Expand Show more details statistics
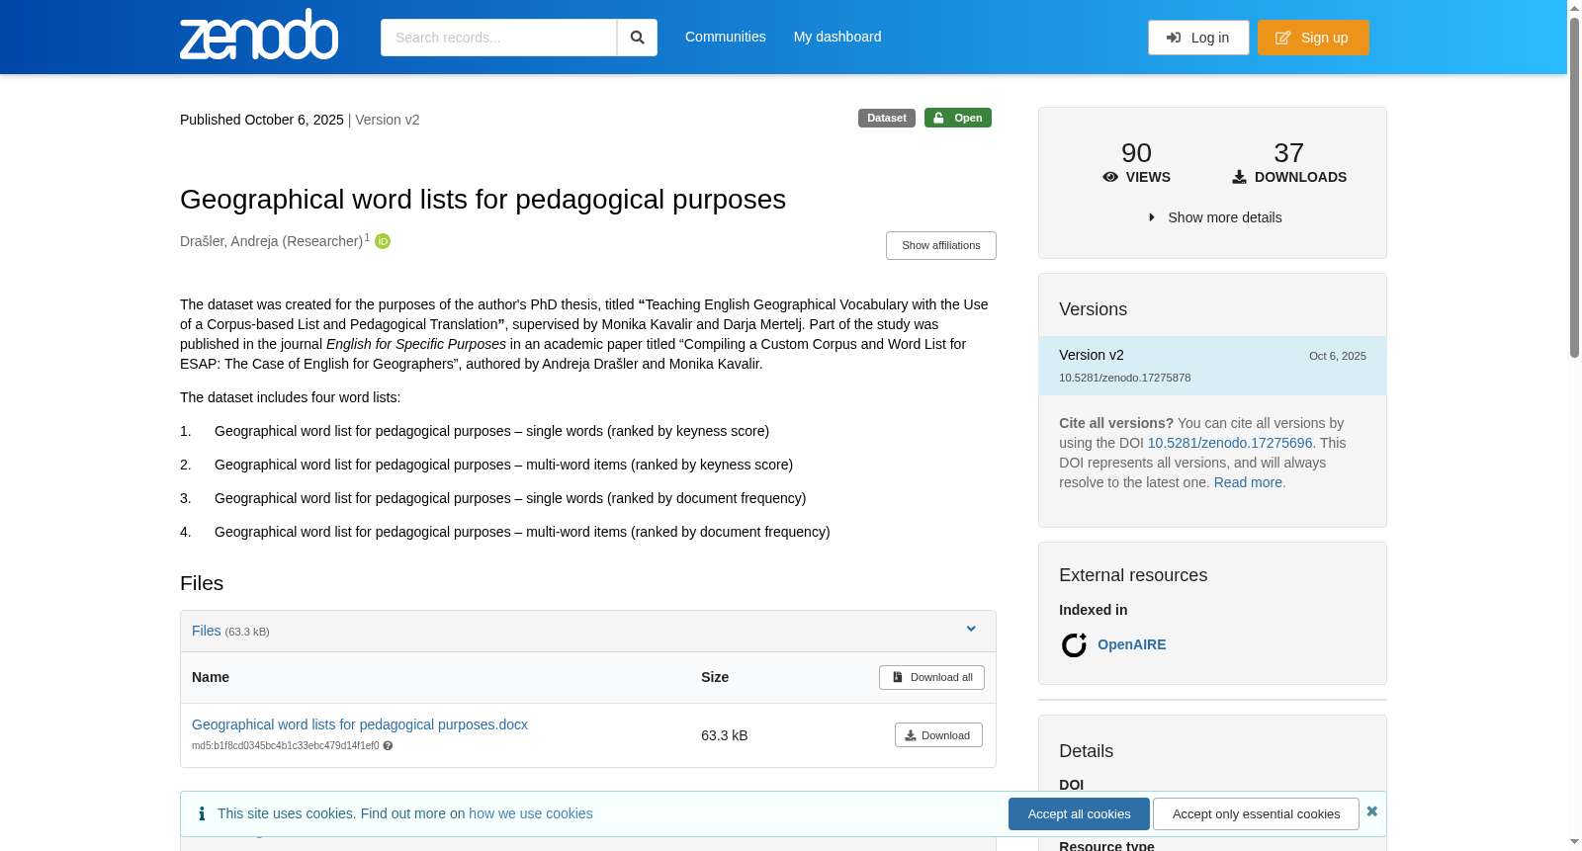The height and width of the screenshot is (851, 1582). 1214,217
